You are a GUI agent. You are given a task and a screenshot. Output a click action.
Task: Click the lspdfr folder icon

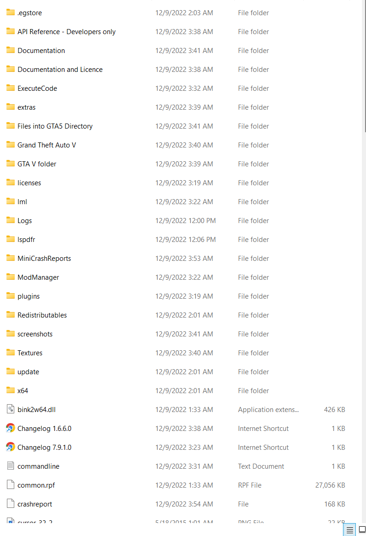[x=11, y=239]
